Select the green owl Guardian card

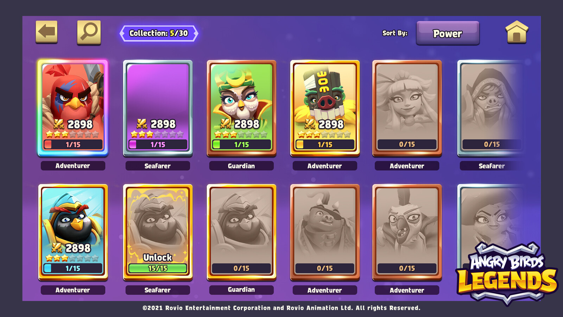(x=241, y=108)
